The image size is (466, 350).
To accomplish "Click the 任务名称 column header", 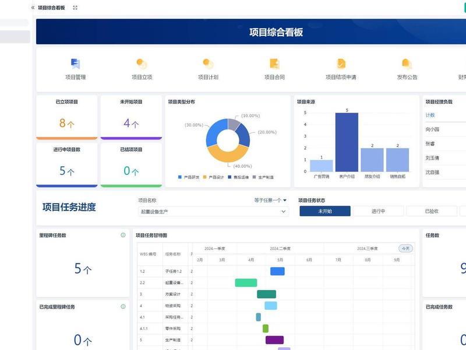I will (x=173, y=254).
